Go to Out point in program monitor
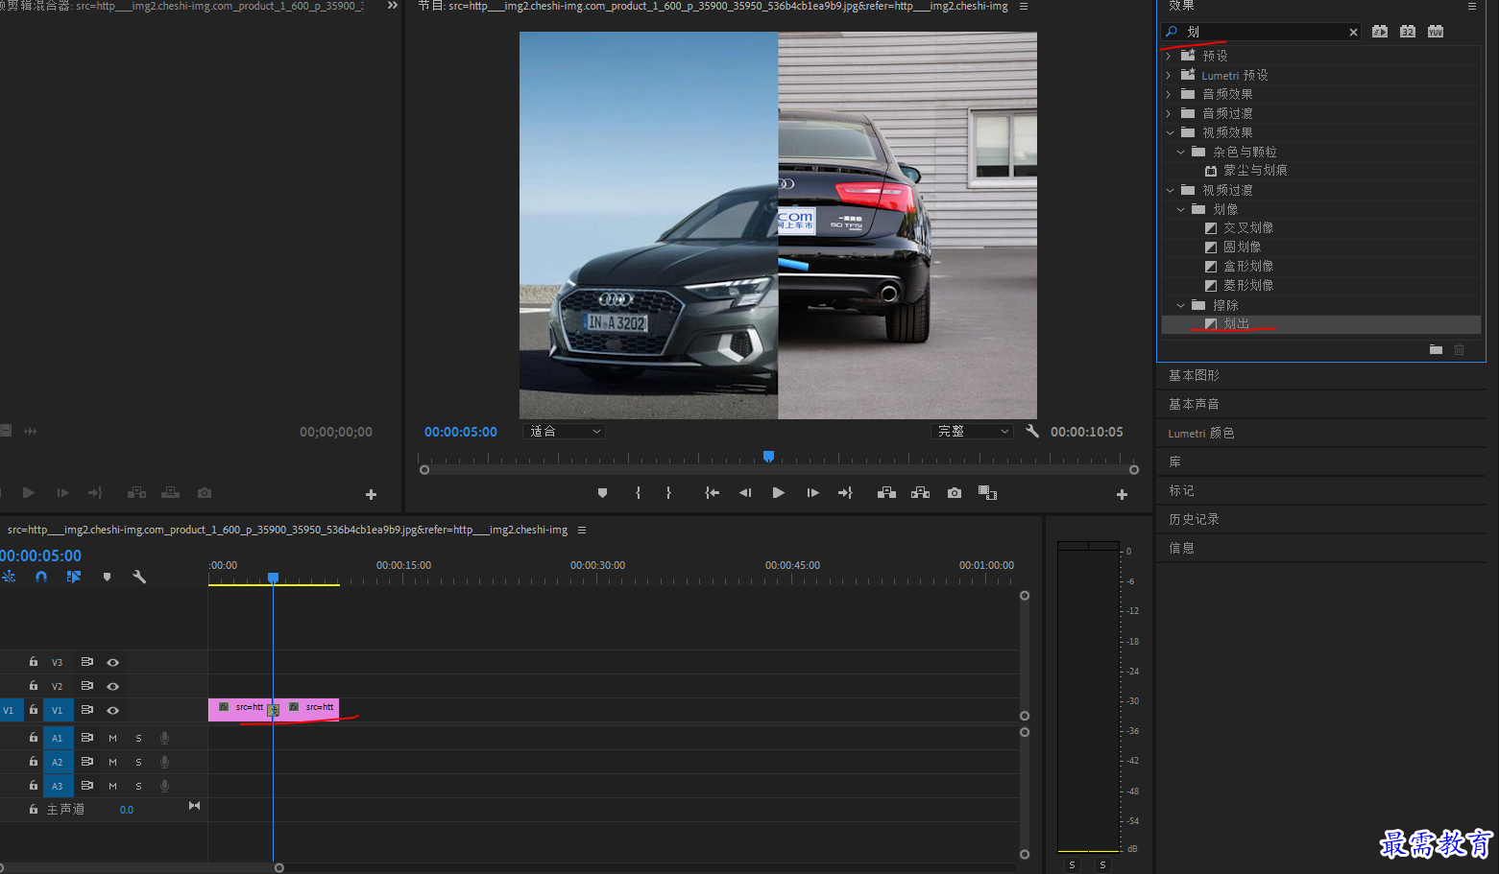This screenshot has height=874, width=1499. [845, 493]
